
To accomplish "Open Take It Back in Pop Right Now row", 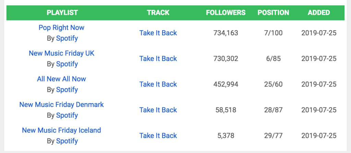I will tap(158, 33).
